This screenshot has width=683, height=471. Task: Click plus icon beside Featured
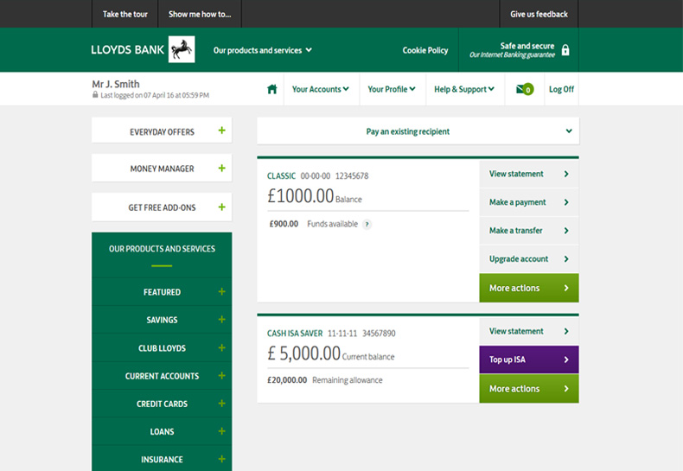tap(221, 291)
